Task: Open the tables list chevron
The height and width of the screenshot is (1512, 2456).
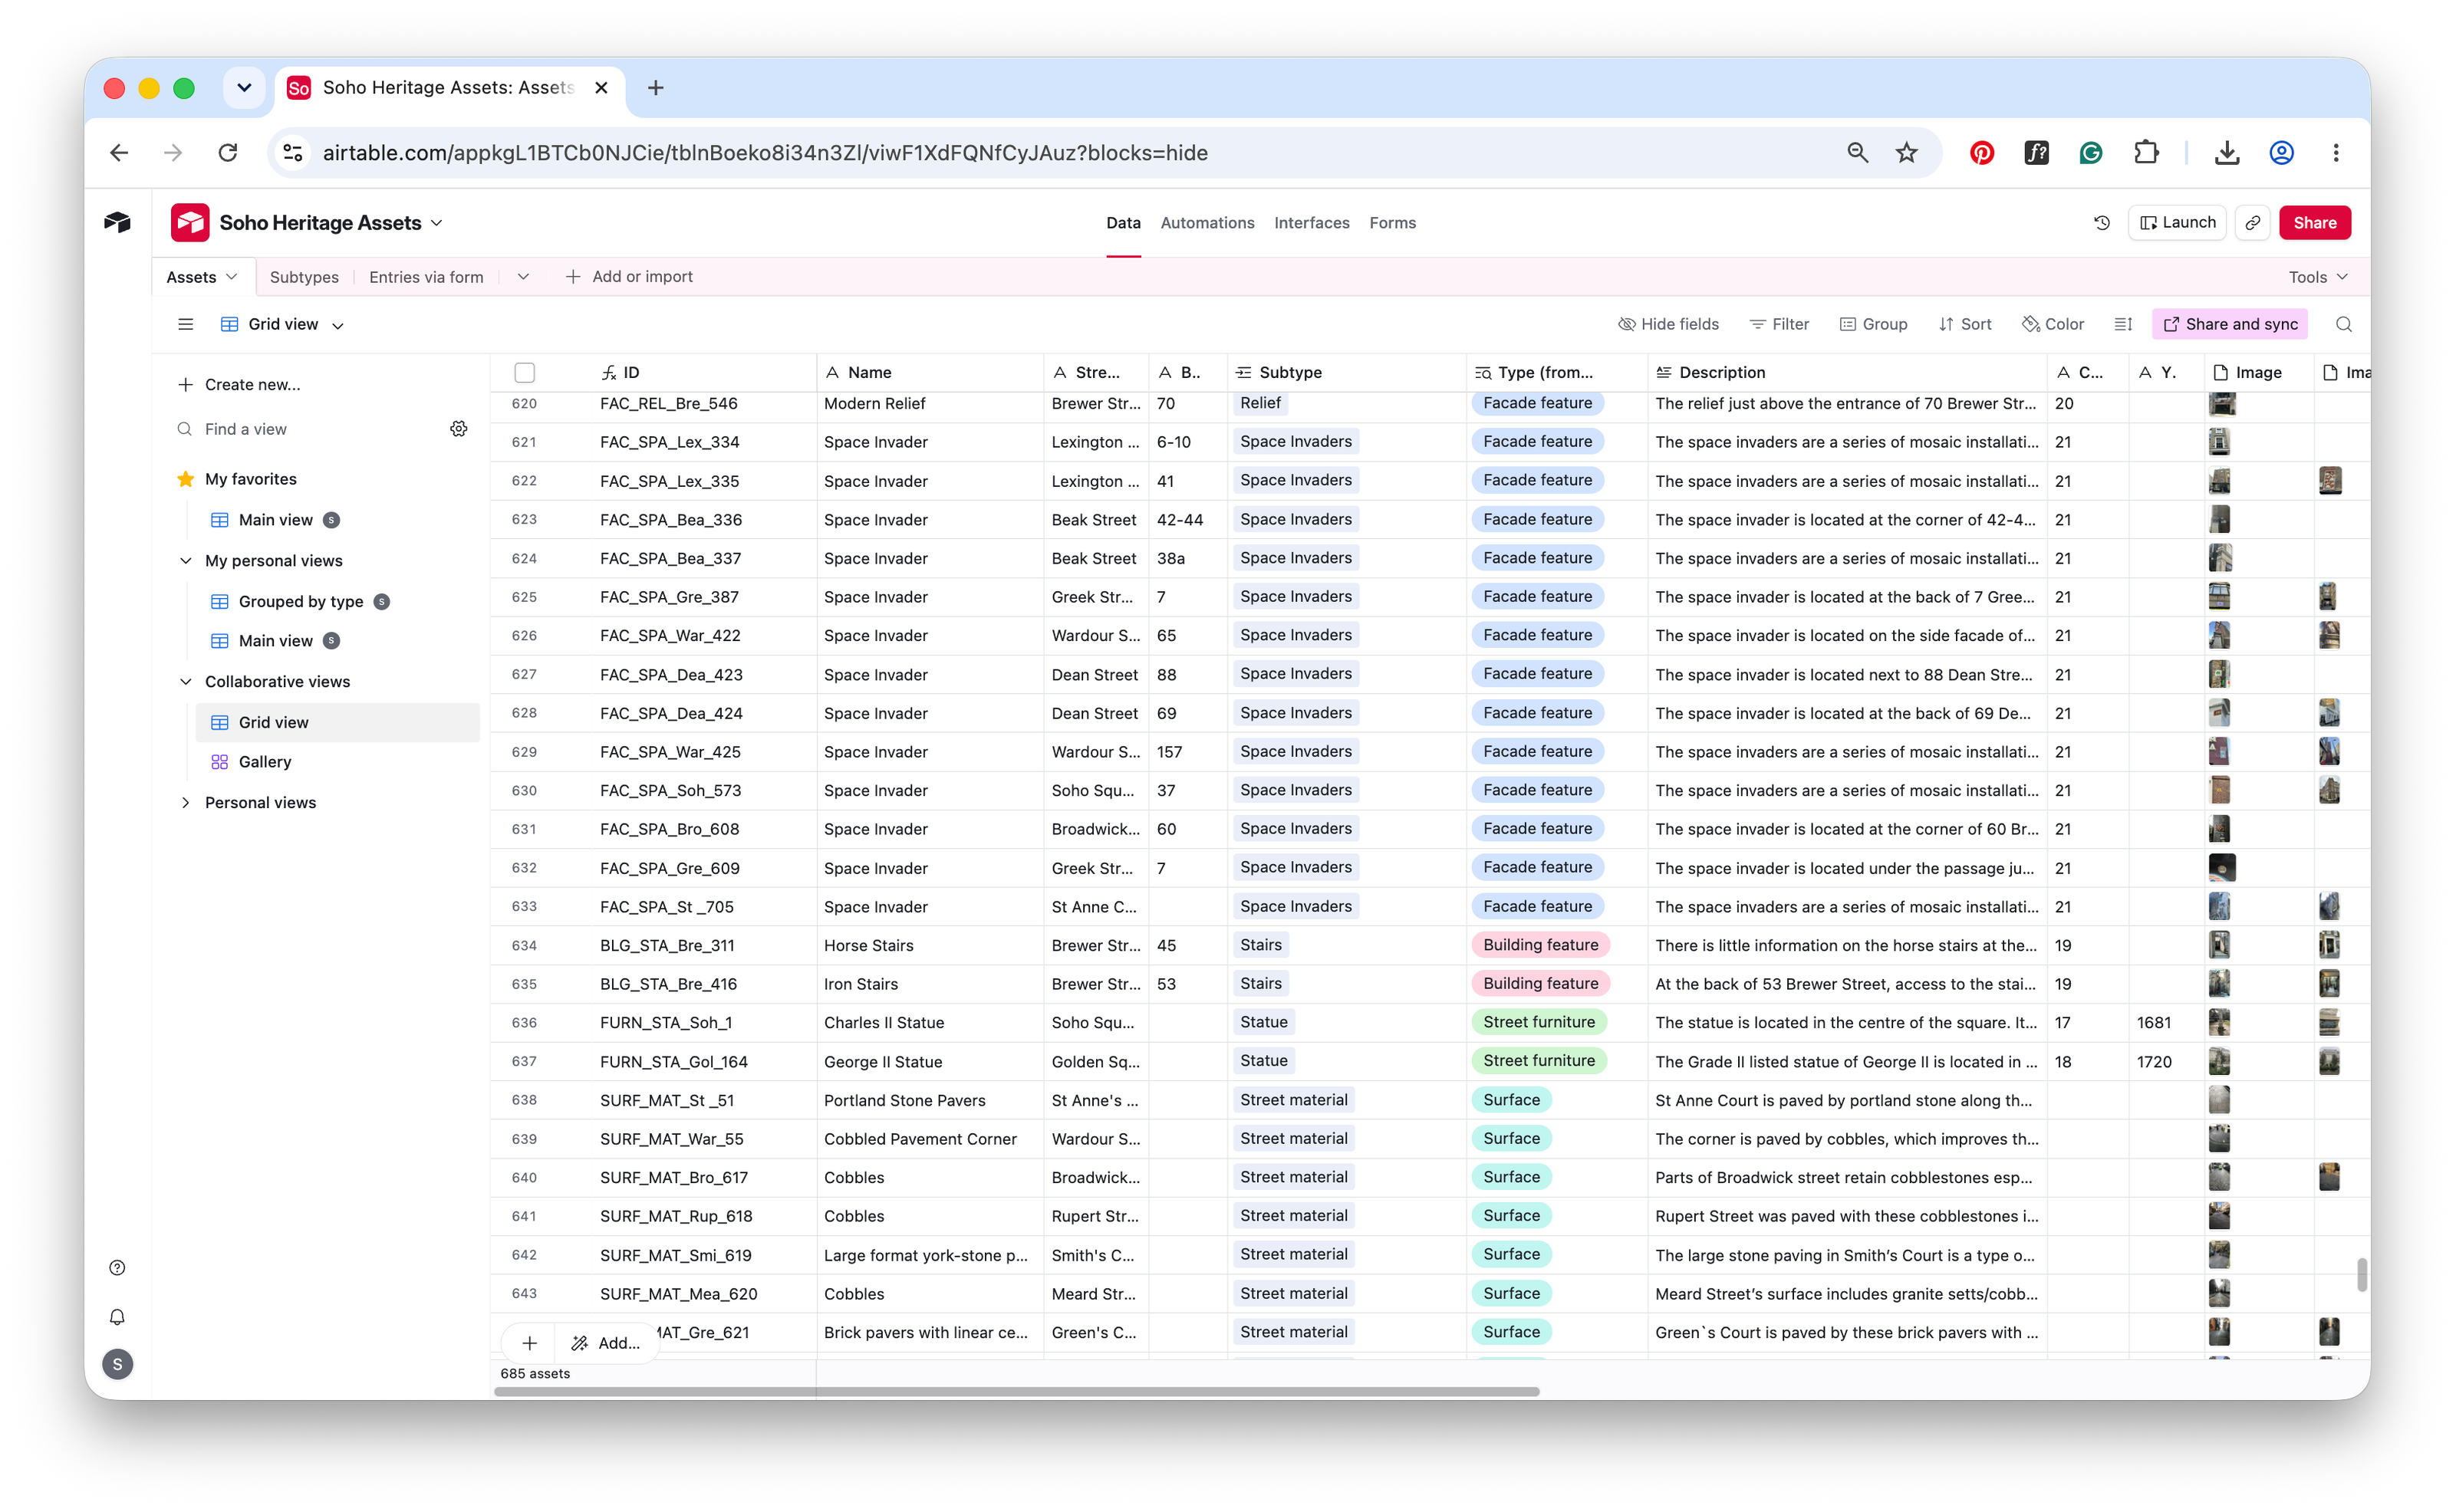Action: click(523, 277)
